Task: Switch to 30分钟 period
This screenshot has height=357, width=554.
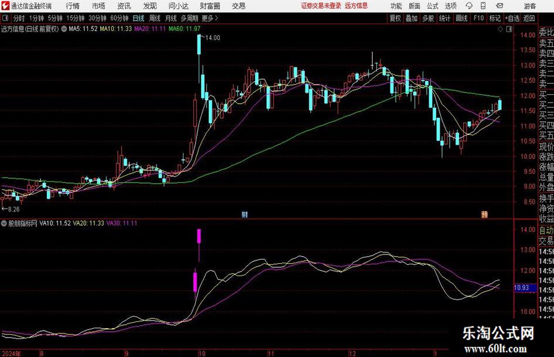Action: point(97,18)
